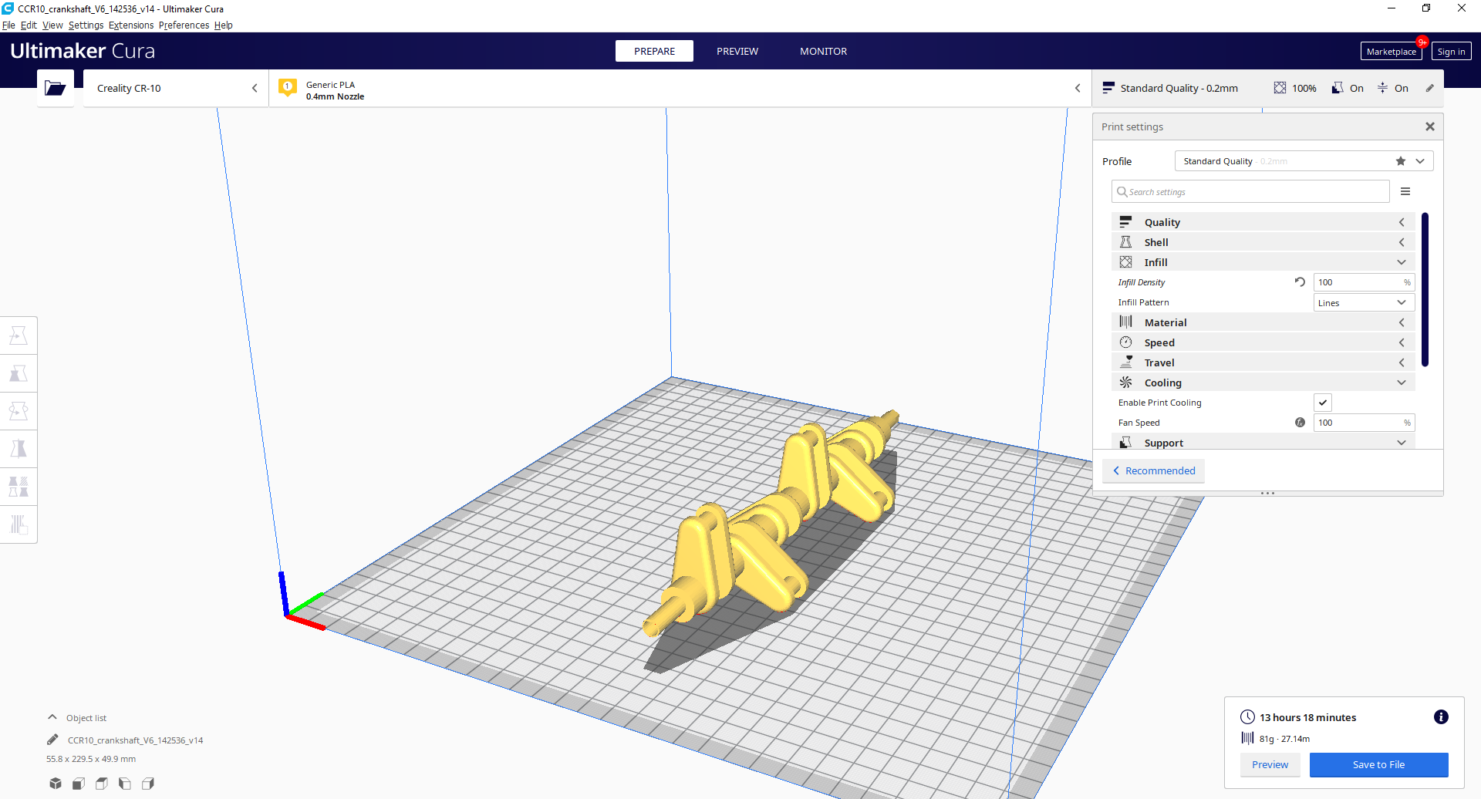This screenshot has height=799, width=1481.
Task: Open Per Model Settings tool
Action: coord(19,486)
